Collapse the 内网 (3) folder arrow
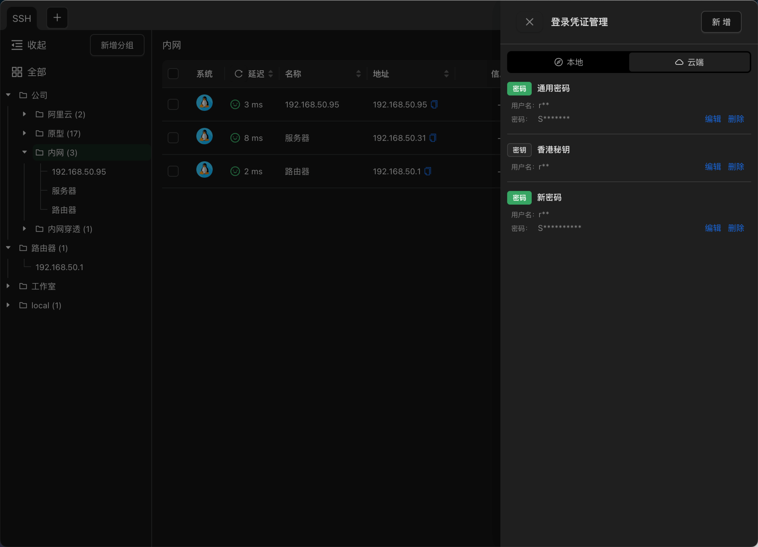The width and height of the screenshot is (758, 547). [x=24, y=152]
